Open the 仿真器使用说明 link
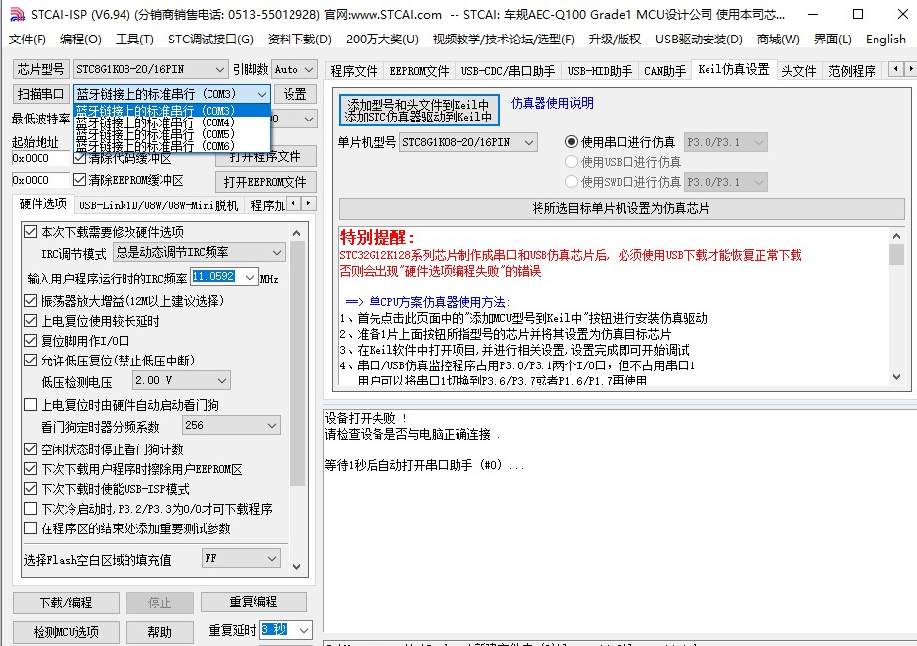The height and width of the screenshot is (646, 917). coord(551,103)
